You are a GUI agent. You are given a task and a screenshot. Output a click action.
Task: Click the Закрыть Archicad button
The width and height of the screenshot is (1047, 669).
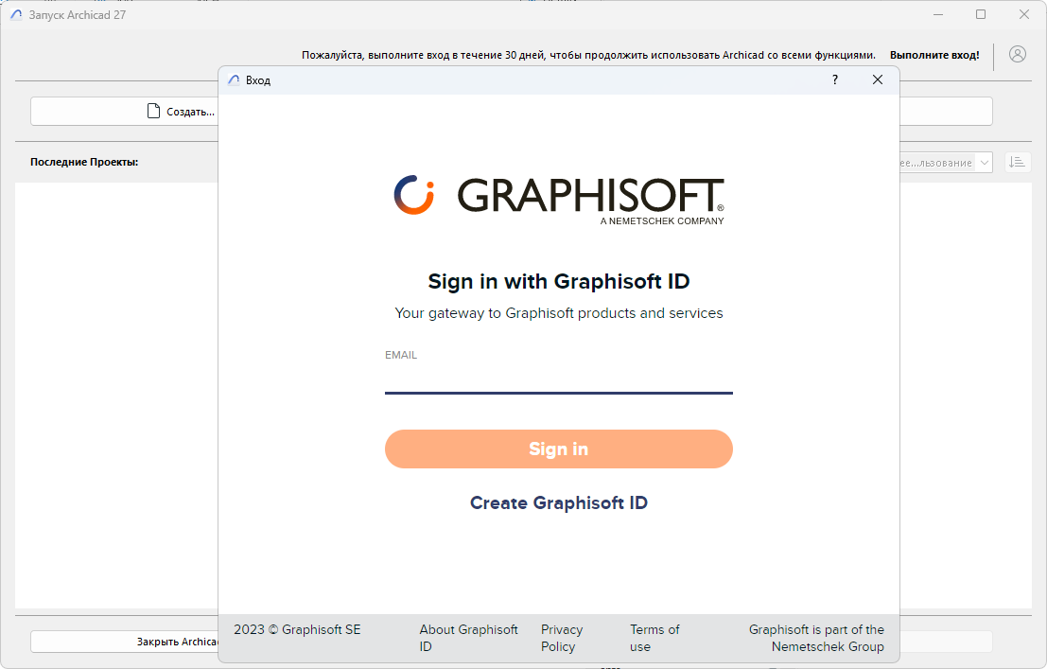[125, 642]
